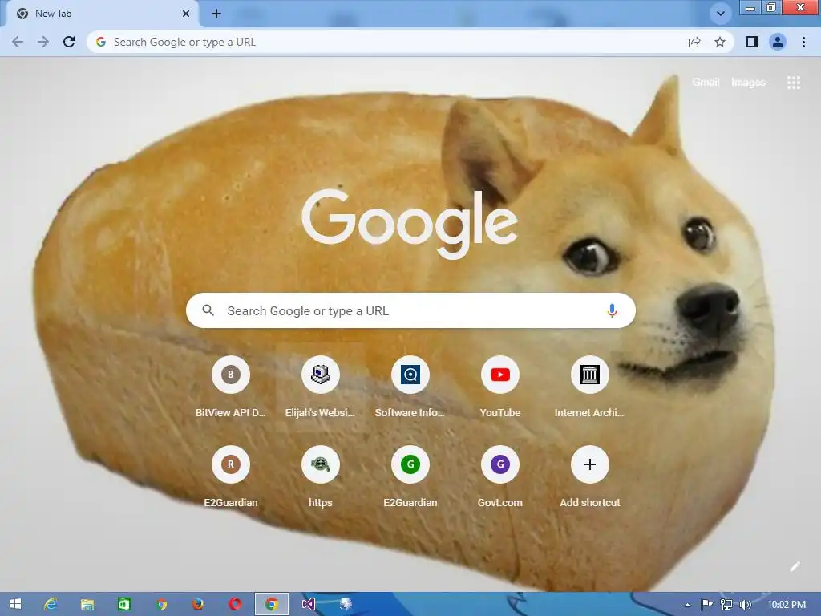Open the YouTube shortcut
Image resolution: width=821 pixels, height=616 pixels.
(500, 387)
